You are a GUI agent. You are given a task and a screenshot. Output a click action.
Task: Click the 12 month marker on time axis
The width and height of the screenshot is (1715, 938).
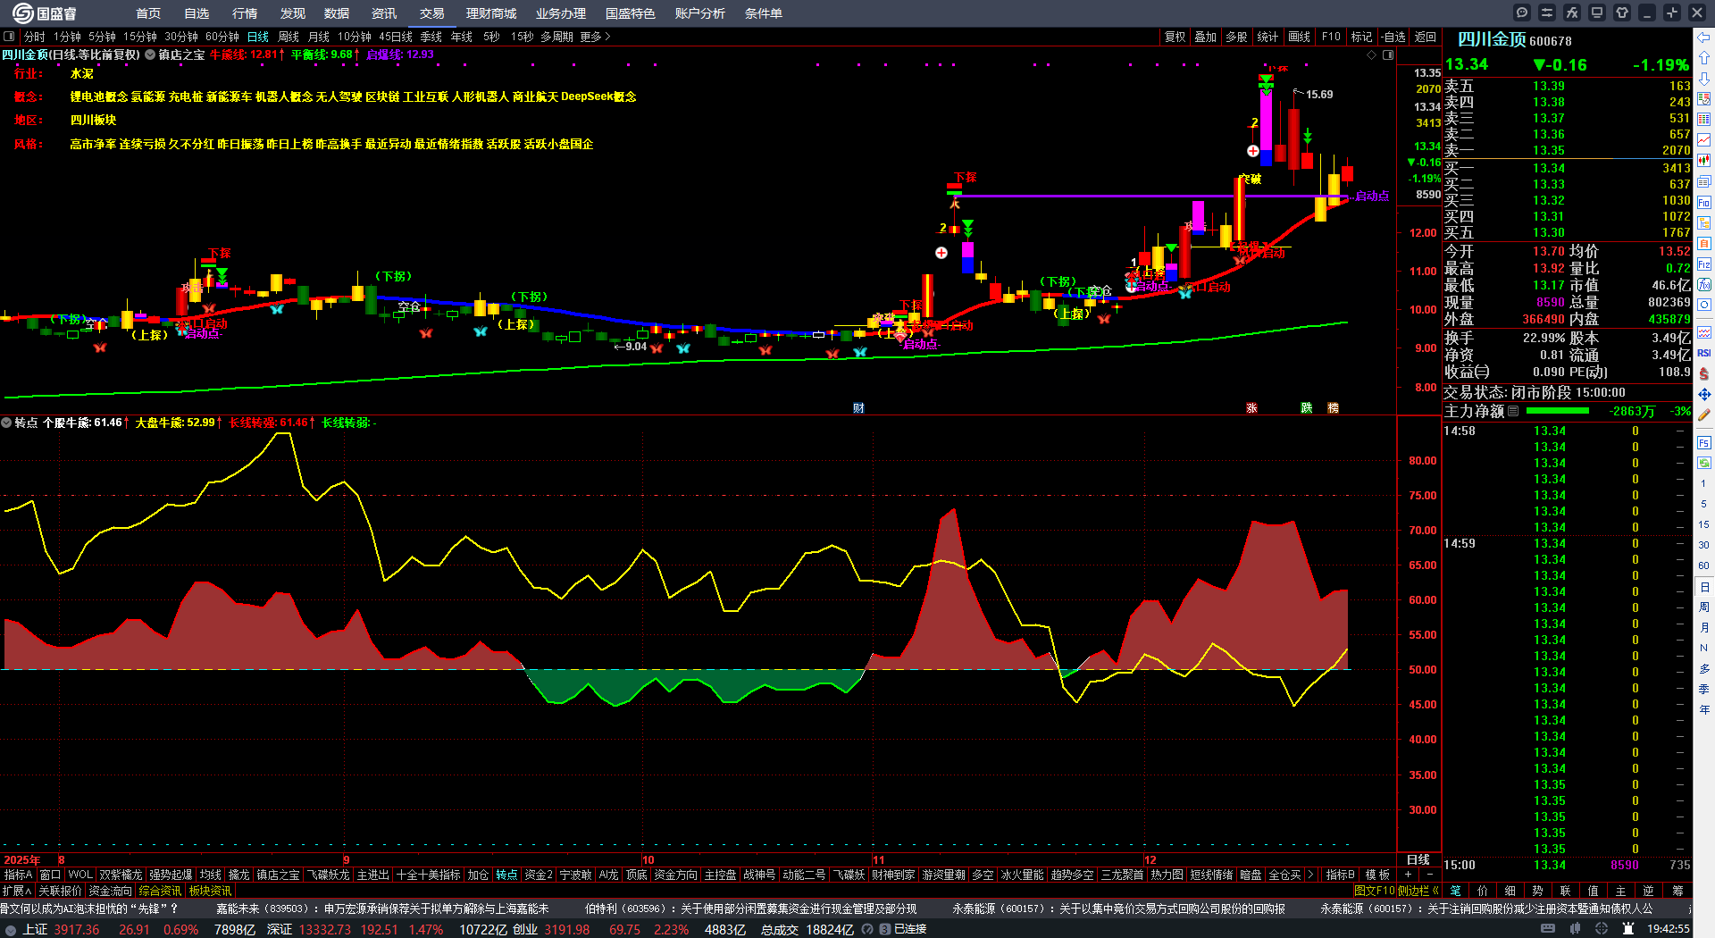[x=1150, y=860]
